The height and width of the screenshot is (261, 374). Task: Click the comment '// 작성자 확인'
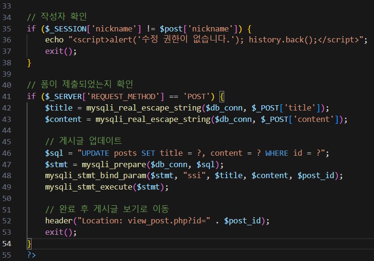pyautogui.click(x=57, y=17)
